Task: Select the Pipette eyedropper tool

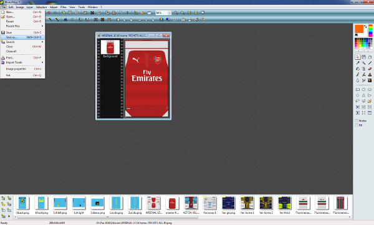Action: (x=357, y=63)
